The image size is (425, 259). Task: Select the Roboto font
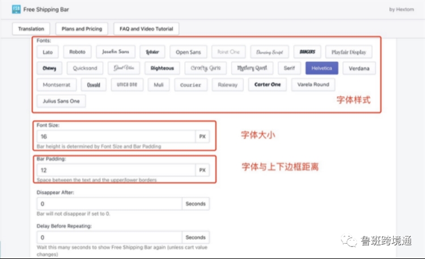pos(77,52)
